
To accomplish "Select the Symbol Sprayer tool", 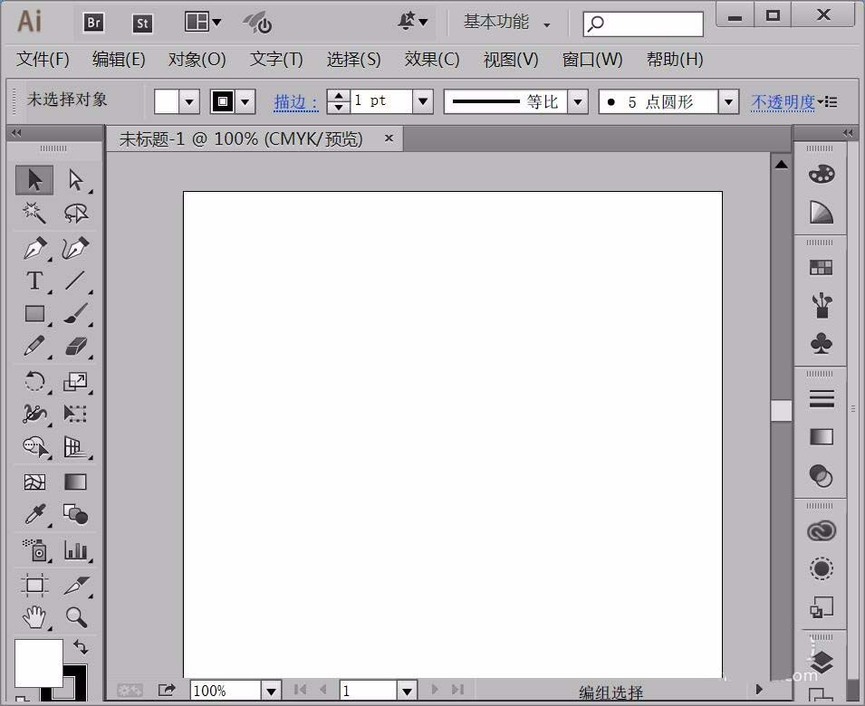I will (36, 550).
